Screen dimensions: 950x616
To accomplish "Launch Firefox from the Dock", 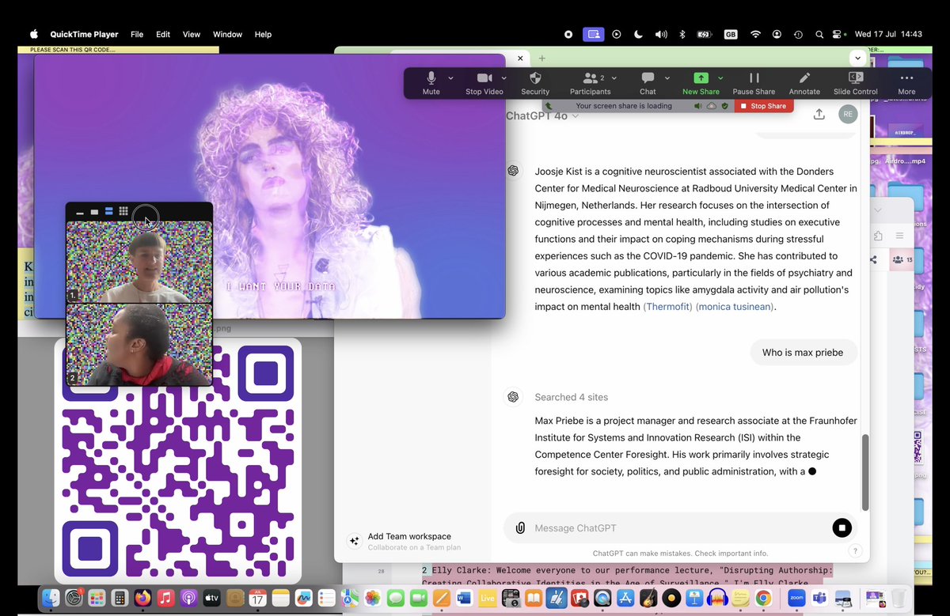I will (142, 598).
